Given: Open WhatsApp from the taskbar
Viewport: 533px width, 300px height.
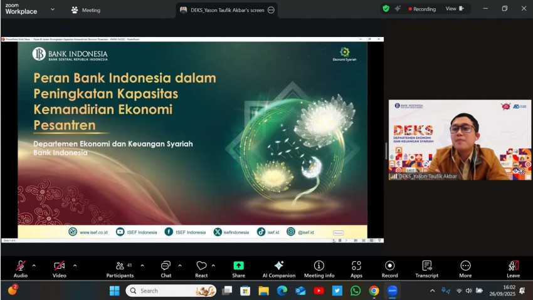Looking at the screenshot, I should pyautogui.click(x=355, y=291).
